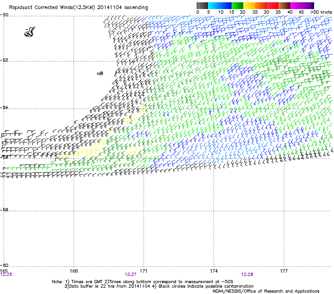Click the '-60' latitude label
Screen dimensions: 334x294
[4, 266]
